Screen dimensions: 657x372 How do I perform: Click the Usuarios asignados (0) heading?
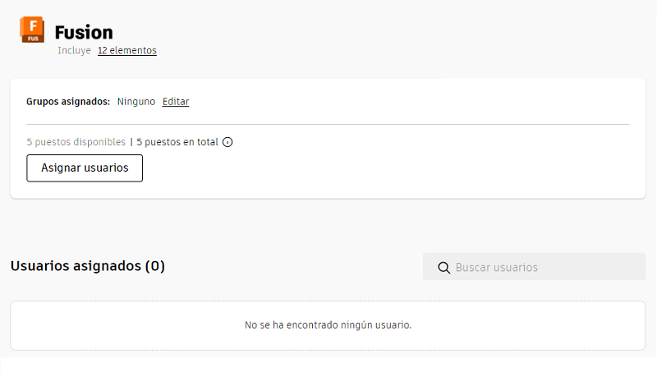point(88,266)
